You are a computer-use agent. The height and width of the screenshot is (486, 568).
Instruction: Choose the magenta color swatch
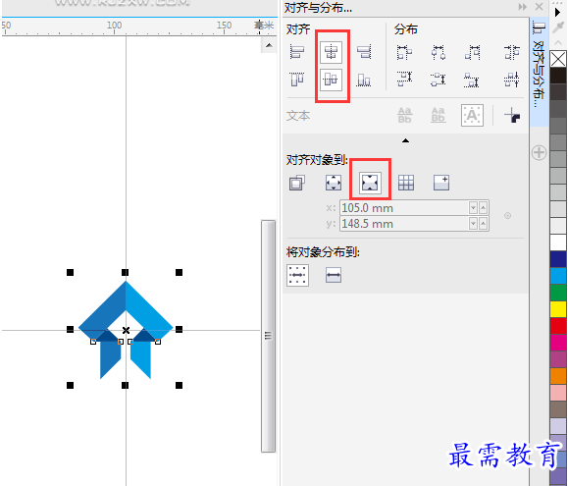558,343
